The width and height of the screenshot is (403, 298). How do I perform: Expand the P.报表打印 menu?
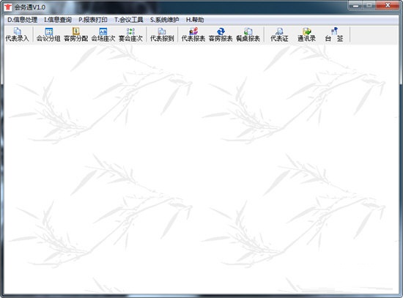coord(93,20)
